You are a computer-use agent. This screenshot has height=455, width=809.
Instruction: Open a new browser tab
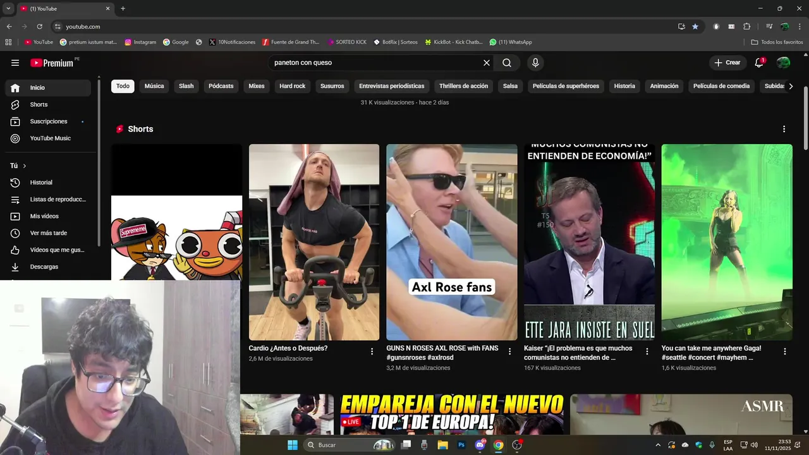pyautogui.click(x=123, y=9)
